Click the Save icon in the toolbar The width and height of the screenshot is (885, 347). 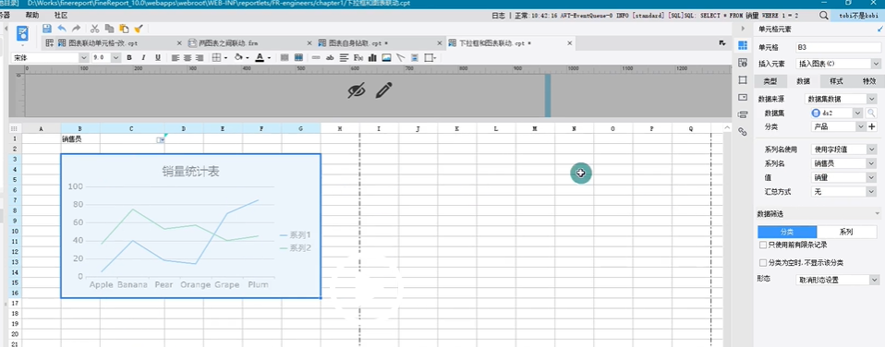coord(47,29)
